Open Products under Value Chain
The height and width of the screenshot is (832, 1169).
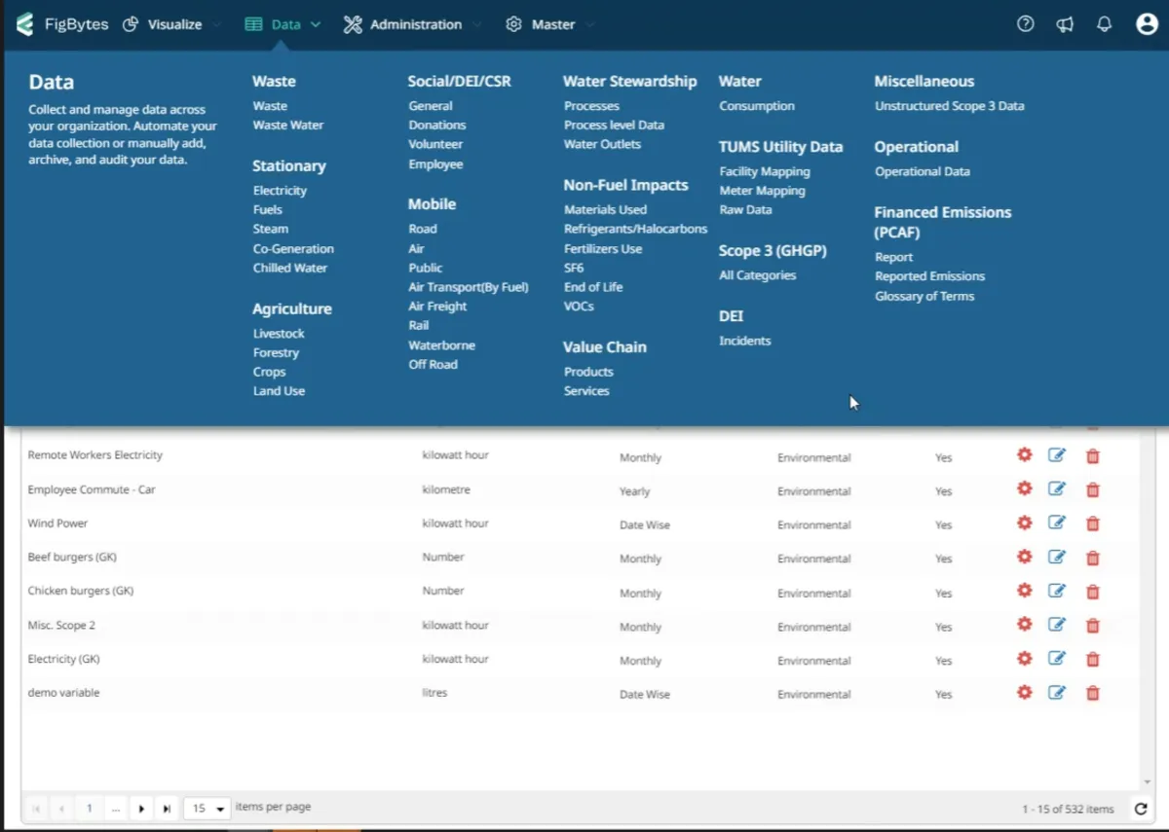point(588,372)
